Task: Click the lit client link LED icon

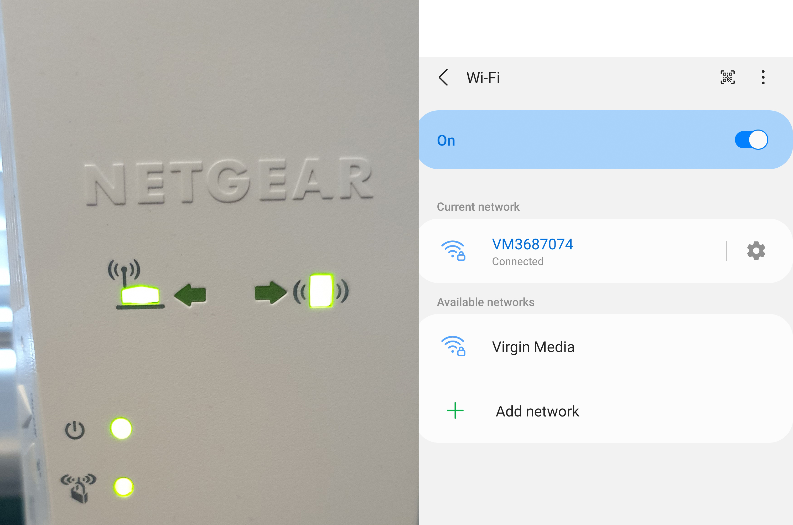Action: tap(321, 290)
